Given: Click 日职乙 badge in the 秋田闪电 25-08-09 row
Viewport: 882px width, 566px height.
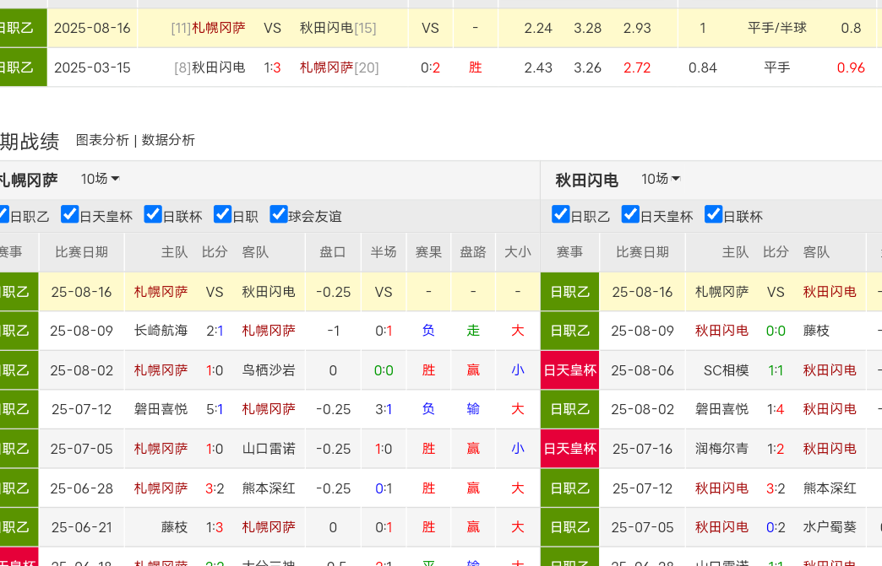Looking at the screenshot, I should [569, 331].
